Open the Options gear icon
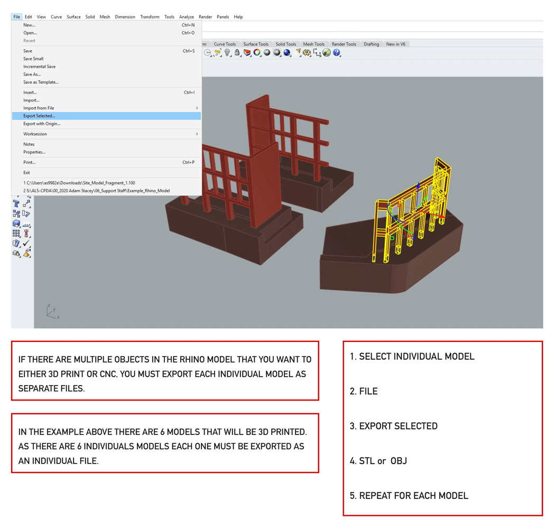 (x=307, y=53)
